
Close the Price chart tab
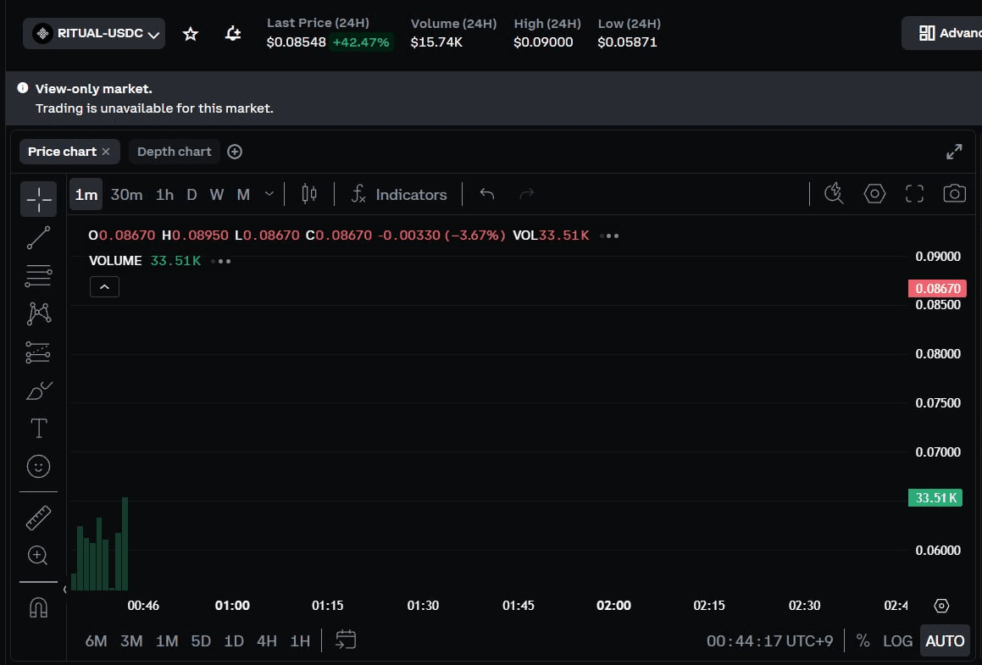[x=106, y=152]
